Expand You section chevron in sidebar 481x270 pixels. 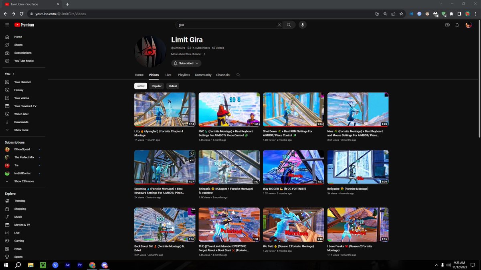pos(13,74)
